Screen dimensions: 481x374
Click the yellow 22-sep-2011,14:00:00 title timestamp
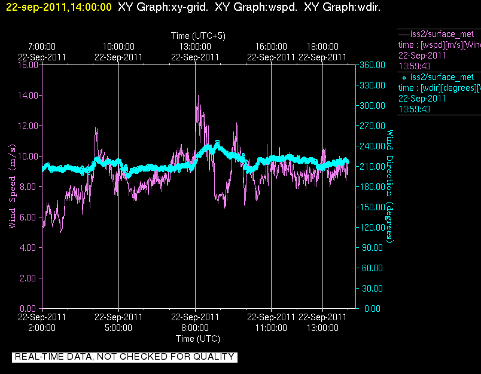[59, 7]
